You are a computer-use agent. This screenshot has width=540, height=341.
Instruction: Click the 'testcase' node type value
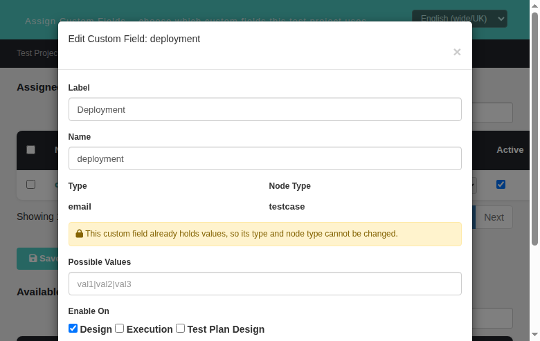[287, 206]
